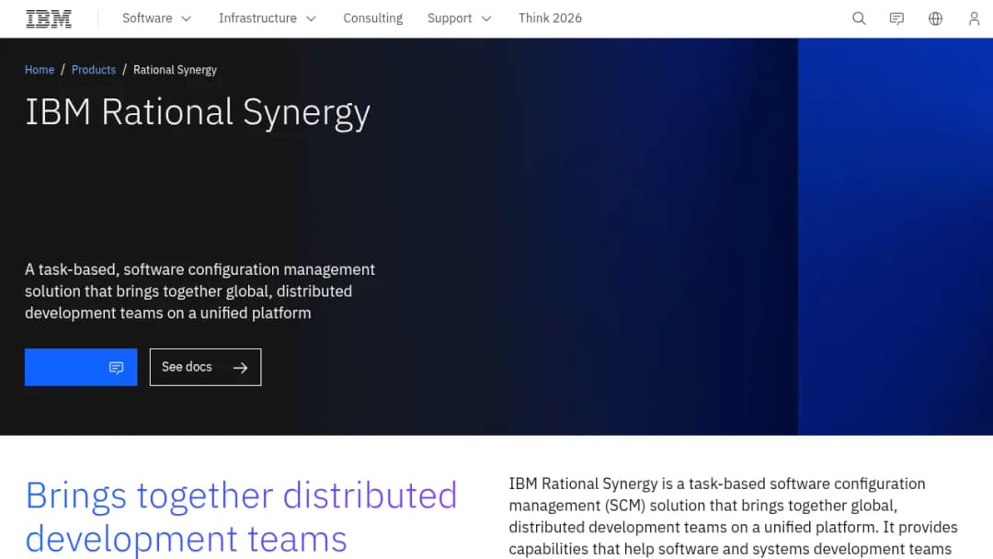Go to the Products breadcrumb link

(x=94, y=70)
